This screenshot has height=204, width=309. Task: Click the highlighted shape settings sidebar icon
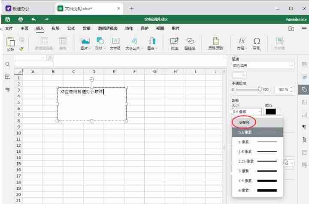[304, 90]
